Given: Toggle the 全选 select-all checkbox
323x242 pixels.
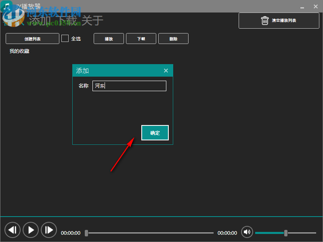Looking at the screenshot, I should click(x=65, y=38).
